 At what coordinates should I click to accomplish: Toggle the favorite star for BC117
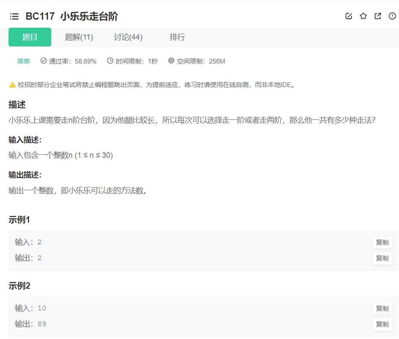[363, 16]
